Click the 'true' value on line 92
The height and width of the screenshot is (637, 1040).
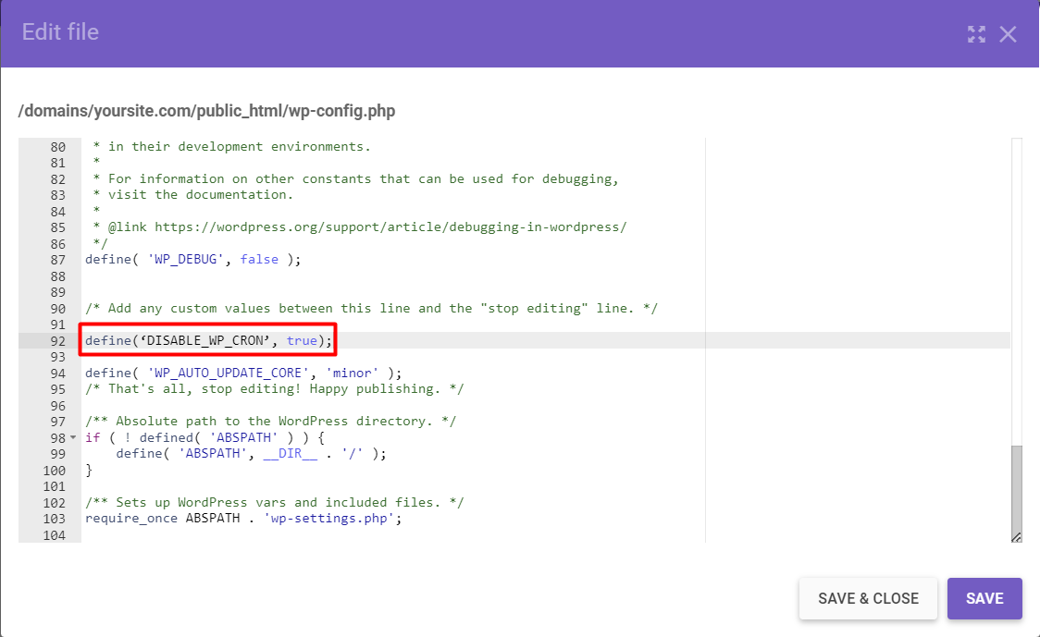pos(301,340)
